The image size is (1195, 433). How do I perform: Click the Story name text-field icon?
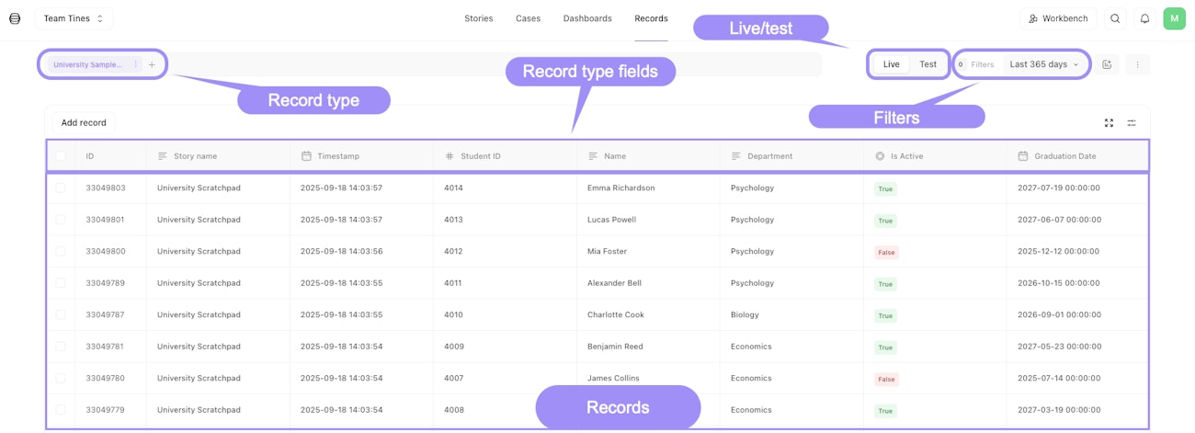163,156
